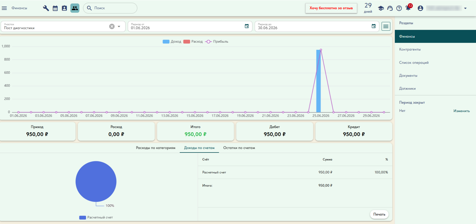Image resolution: width=476 pixels, height=224 pixels.
Task: Open the wrench repairs icon
Action: click(x=46, y=8)
